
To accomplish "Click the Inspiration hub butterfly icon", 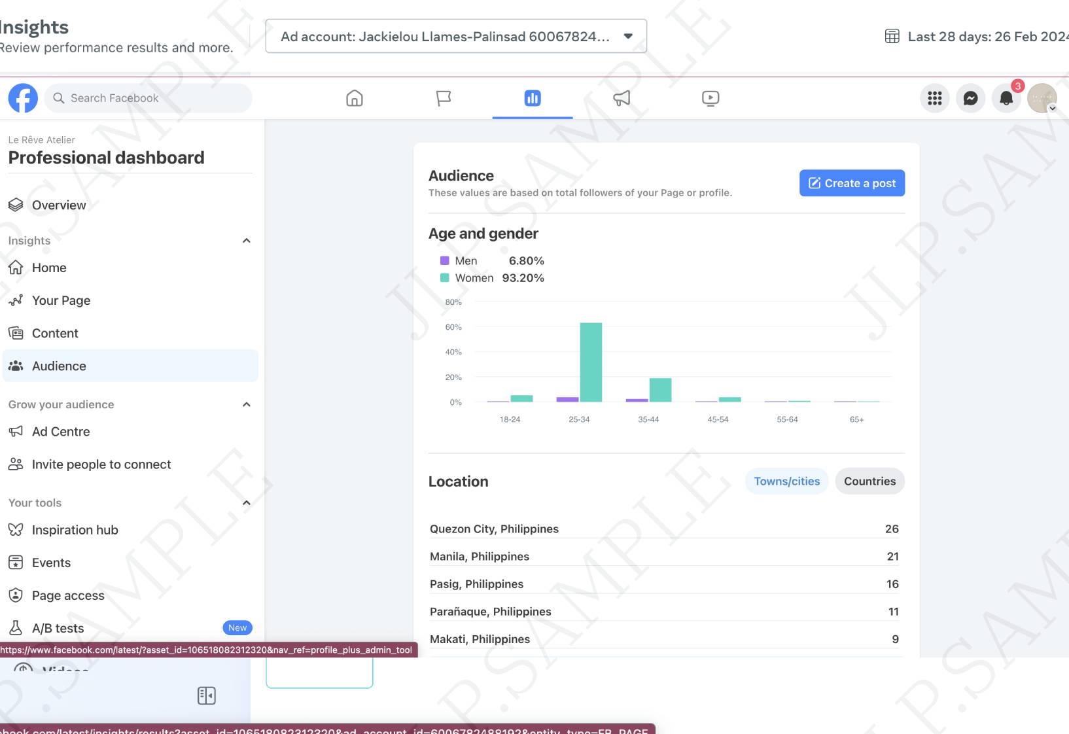I will pyautogui.click(x=16, y=529).
